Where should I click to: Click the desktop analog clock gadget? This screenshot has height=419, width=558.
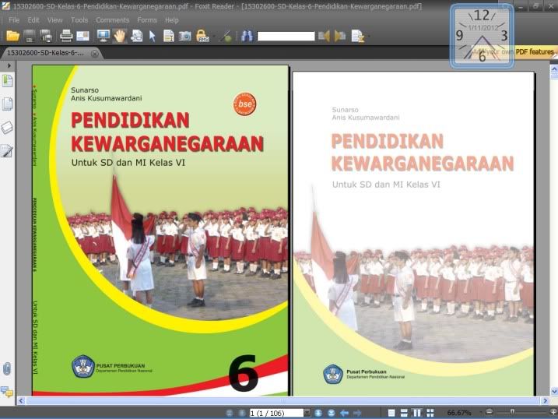[482, 36]
